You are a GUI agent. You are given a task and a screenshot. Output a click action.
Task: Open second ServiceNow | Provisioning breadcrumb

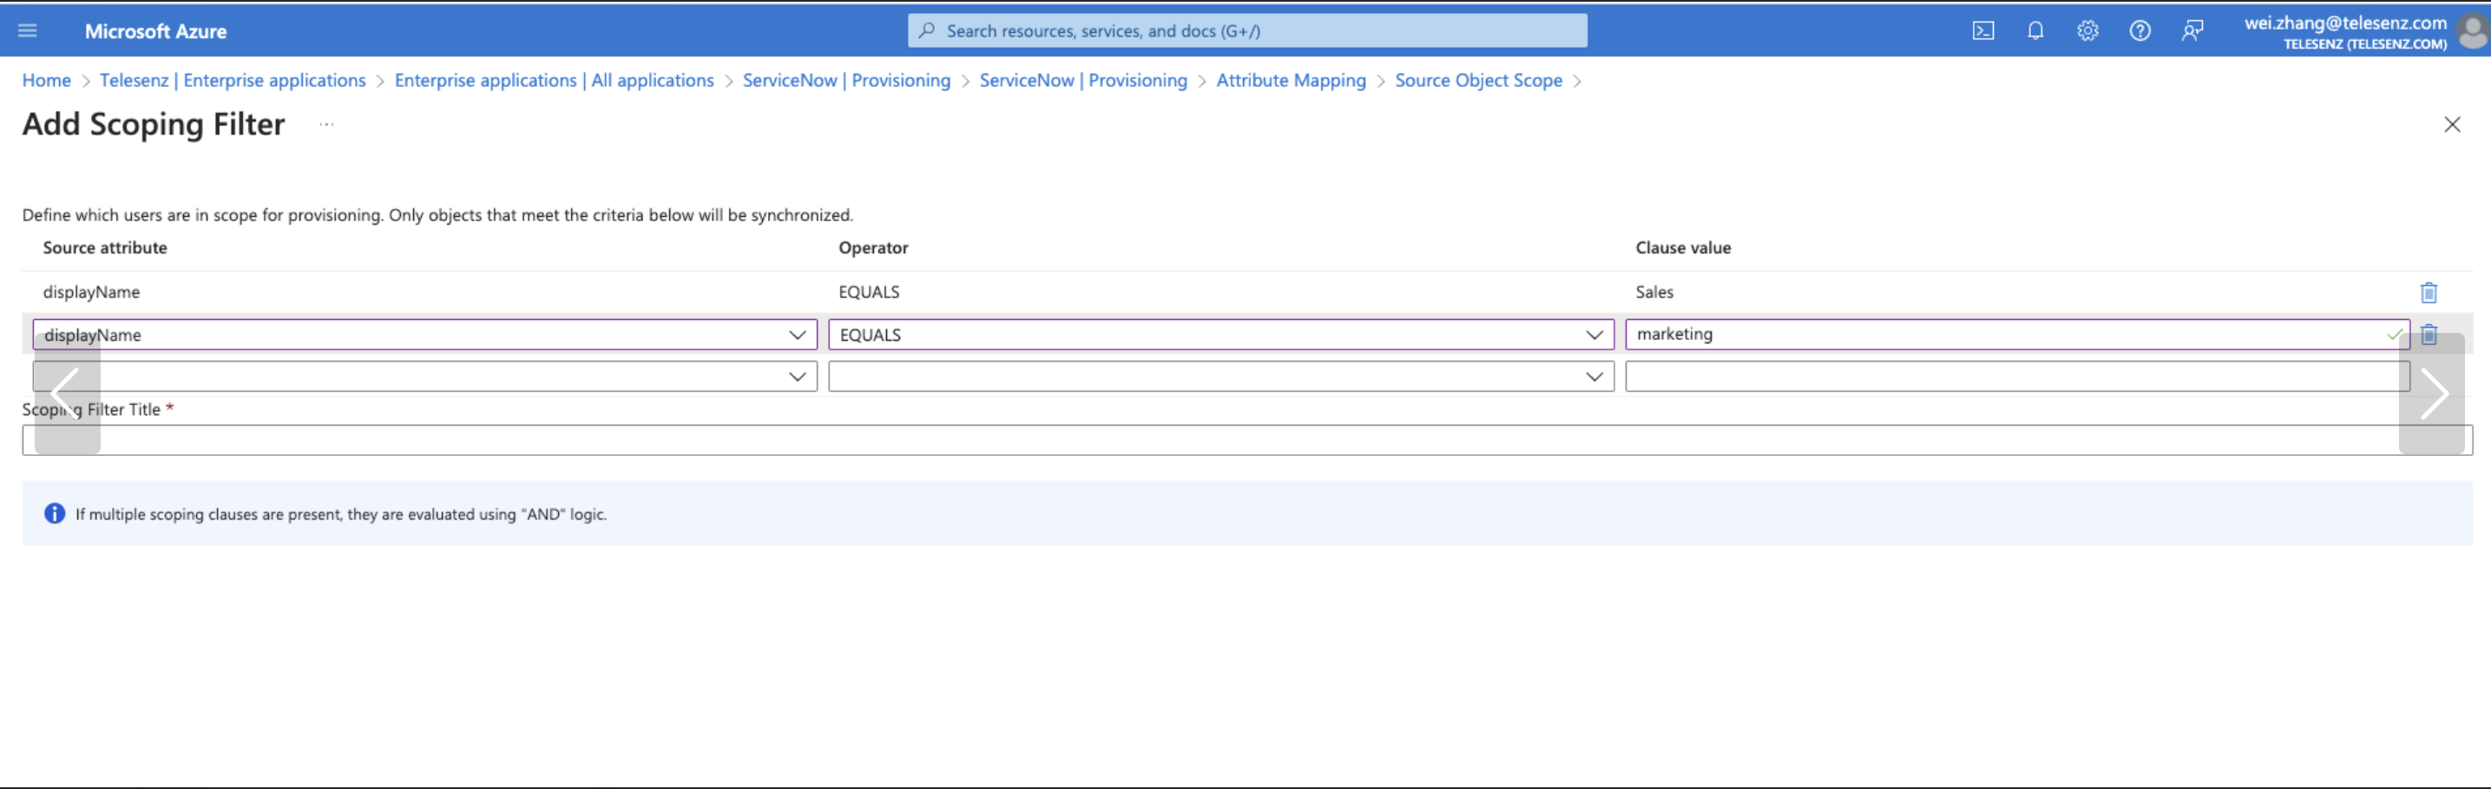tap(1083, 82)
